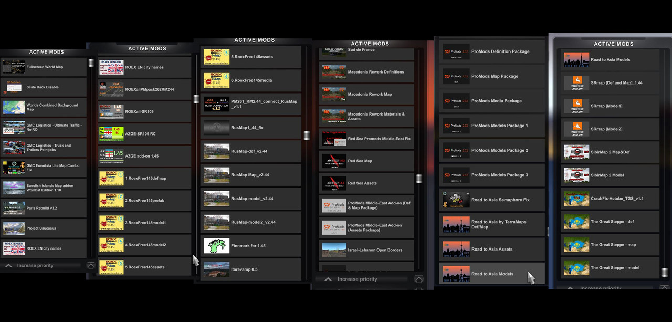Screen dimensions: 672x322
Task: Select the RusMap-model_v2.44 thumbnail
Action: (216, 198)
